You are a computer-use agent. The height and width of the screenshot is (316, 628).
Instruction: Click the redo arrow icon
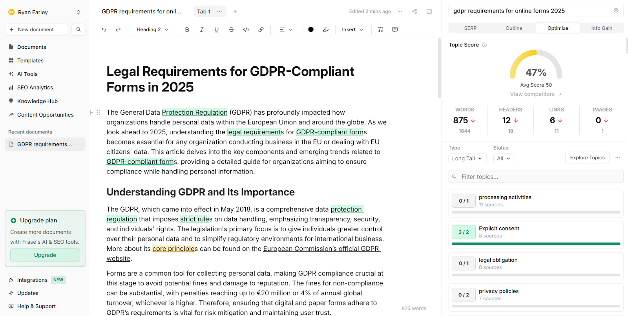pyautogui.click(x=118, y=29)
